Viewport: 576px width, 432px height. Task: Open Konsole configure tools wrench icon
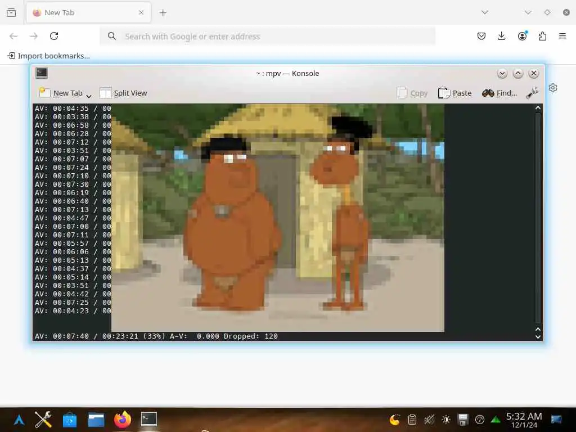tap(532, 93)
